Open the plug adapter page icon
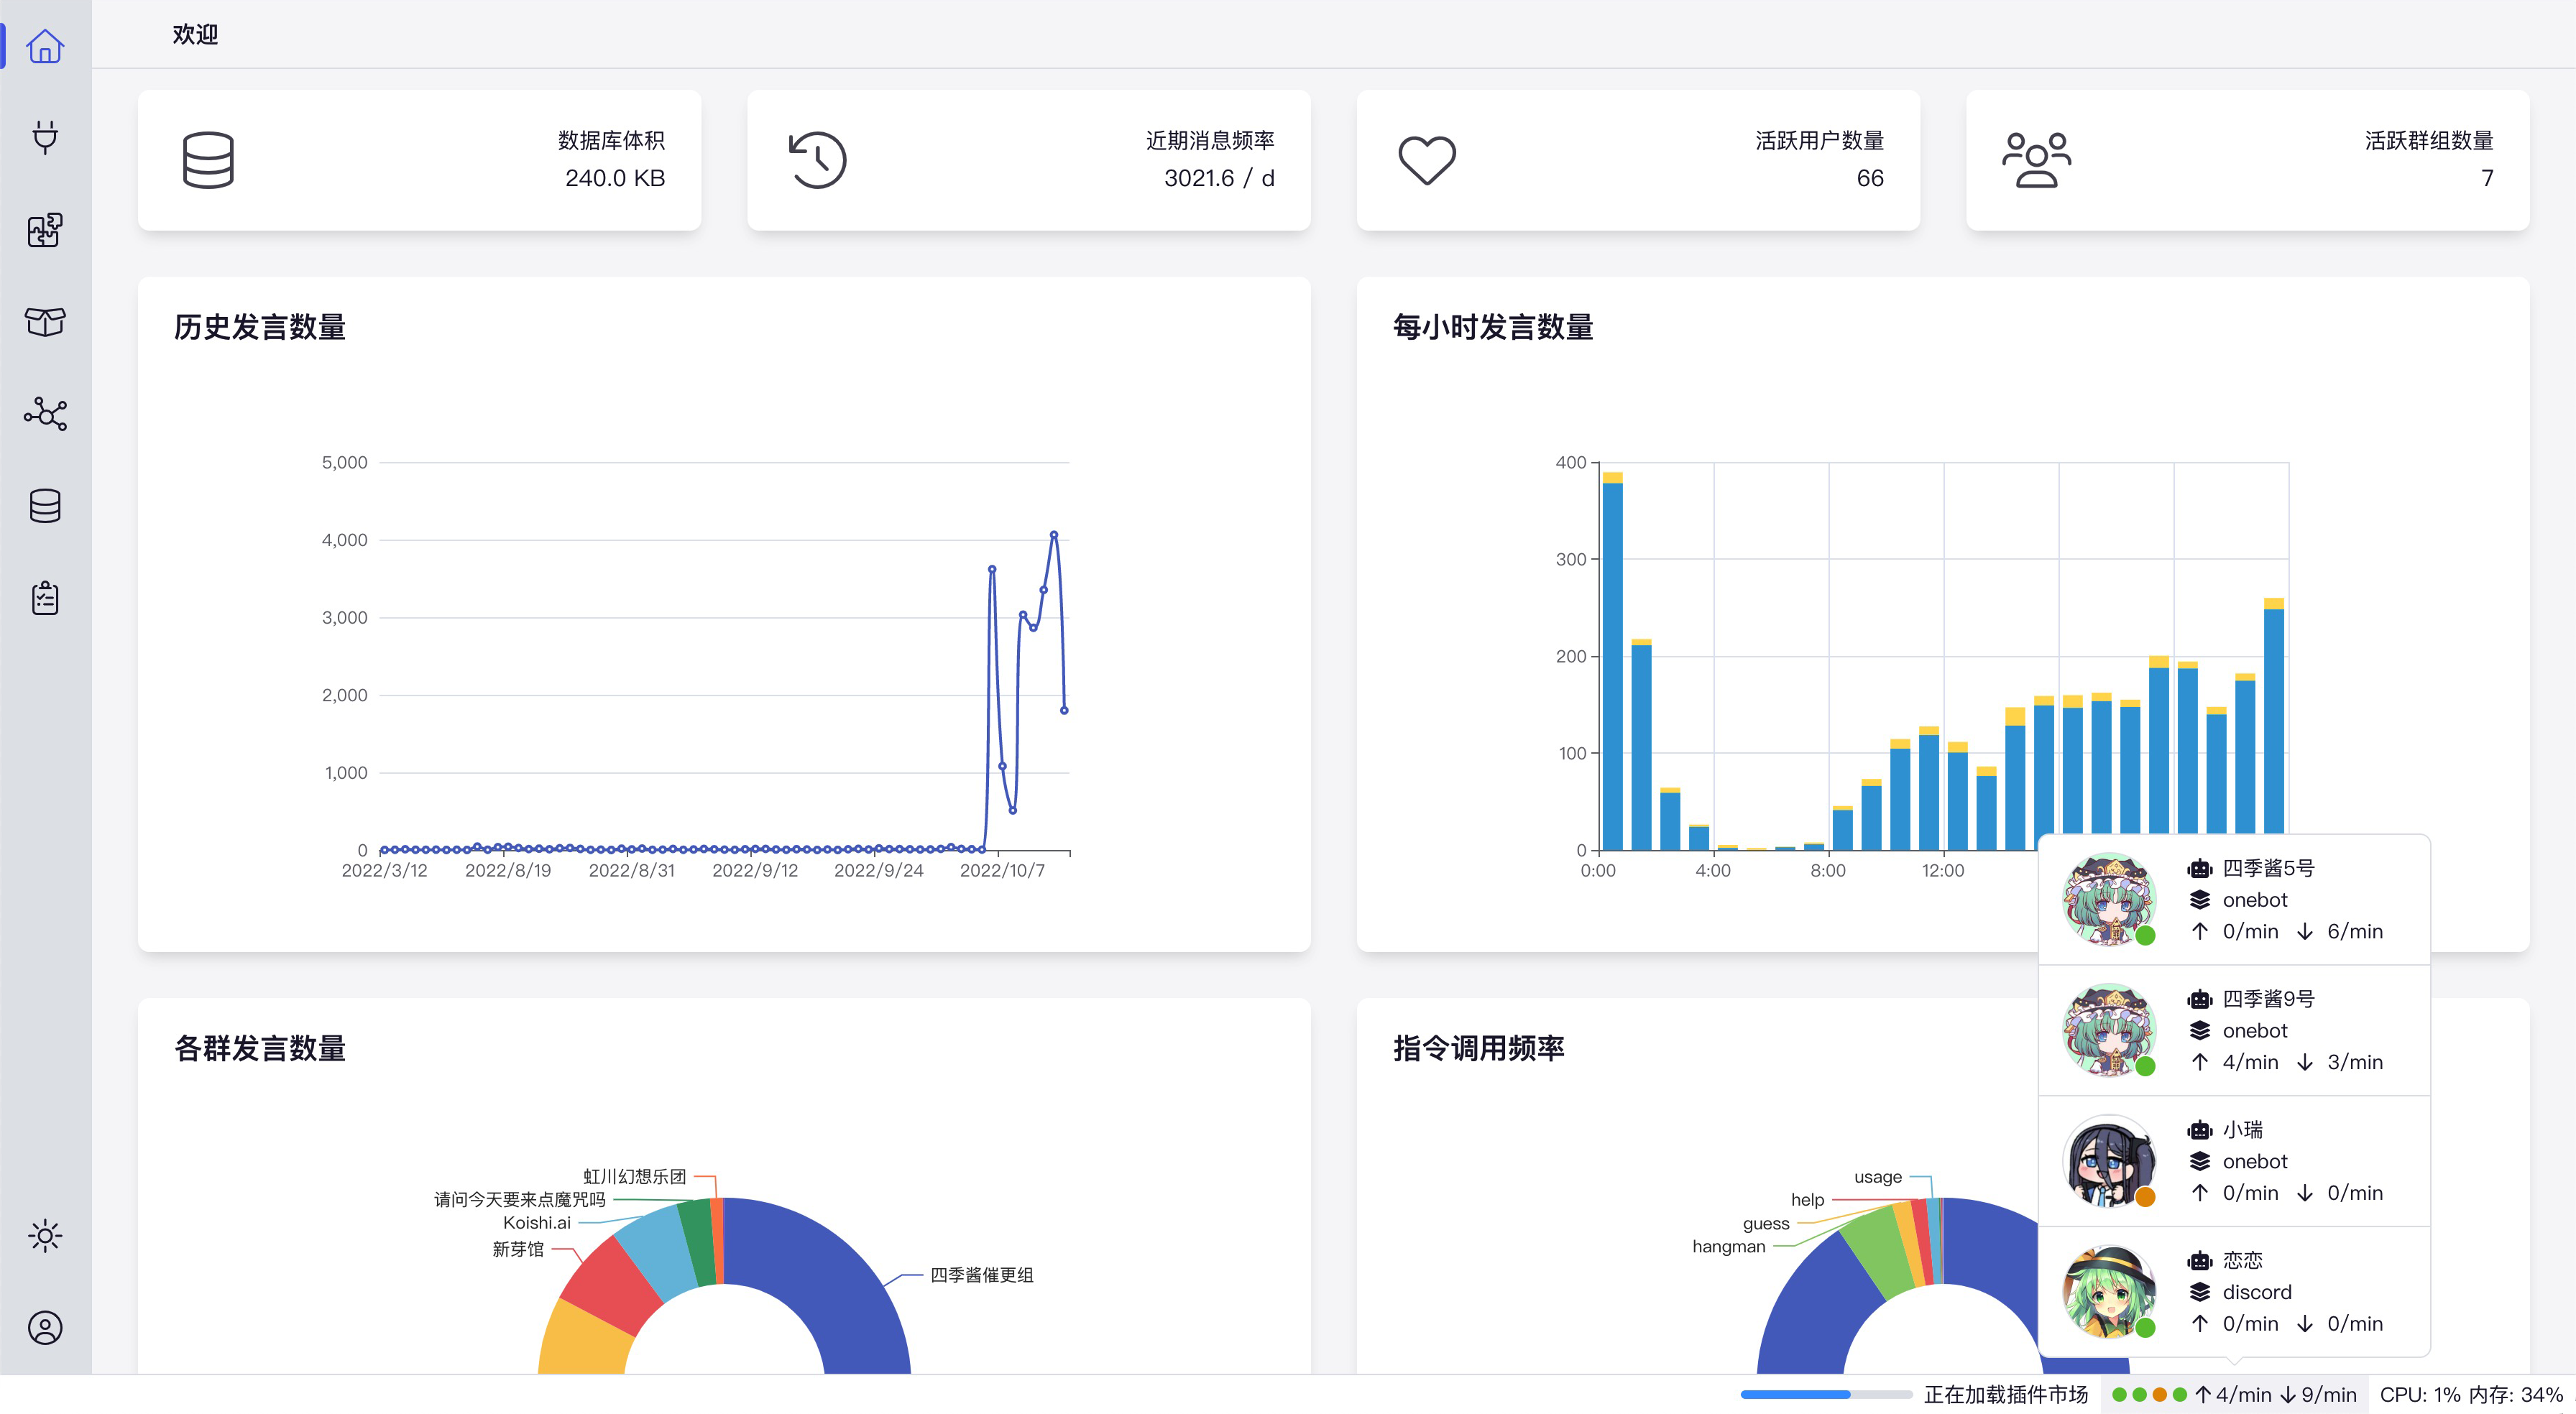 (45, 138)
